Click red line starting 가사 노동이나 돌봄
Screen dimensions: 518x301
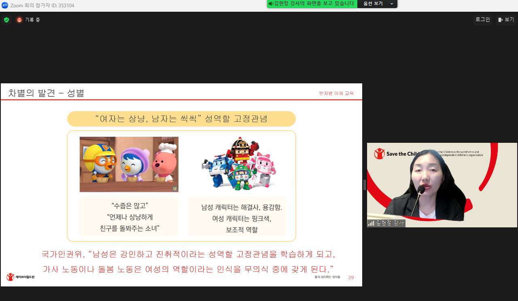pyautogui.click(x=189, y=269)
